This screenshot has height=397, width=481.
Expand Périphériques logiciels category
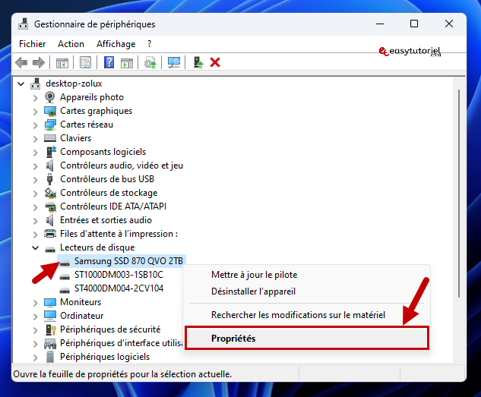[35, 358]
